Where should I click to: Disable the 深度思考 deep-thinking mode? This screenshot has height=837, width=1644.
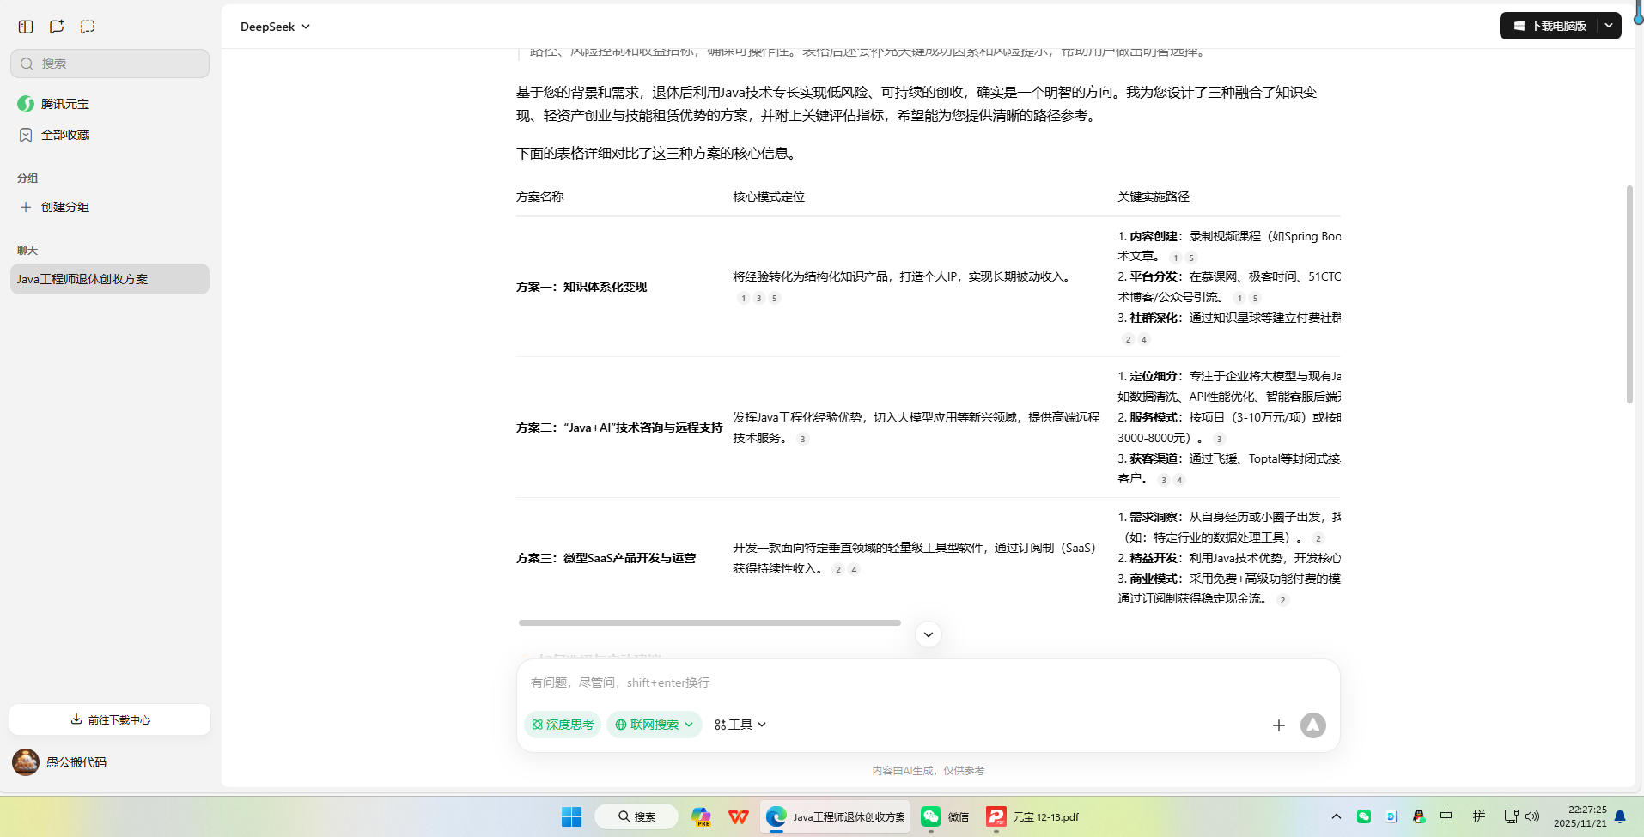click(x=562, y=724)
